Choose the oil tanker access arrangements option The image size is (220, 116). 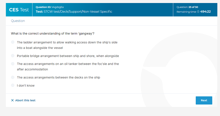(x=13, y=64)
